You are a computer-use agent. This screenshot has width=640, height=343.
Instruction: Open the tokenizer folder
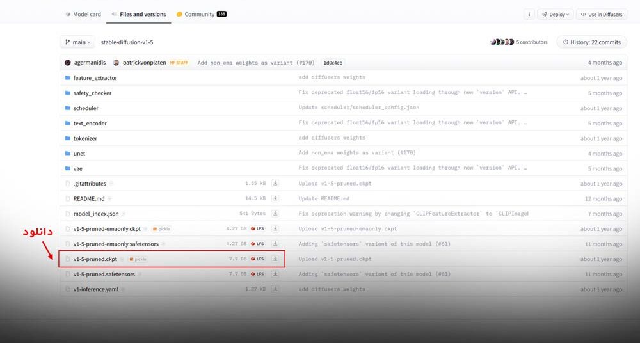pyautogui.click(x=85, y=138)
